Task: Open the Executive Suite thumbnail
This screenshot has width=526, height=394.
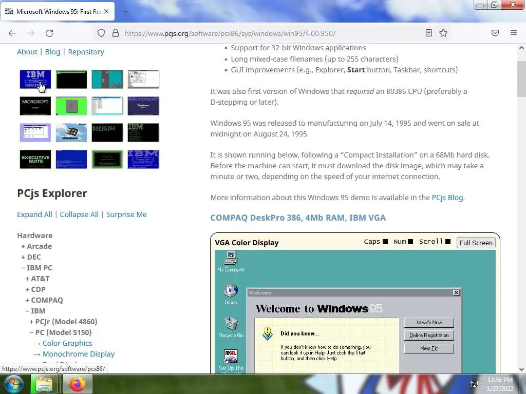Action: 35,159
